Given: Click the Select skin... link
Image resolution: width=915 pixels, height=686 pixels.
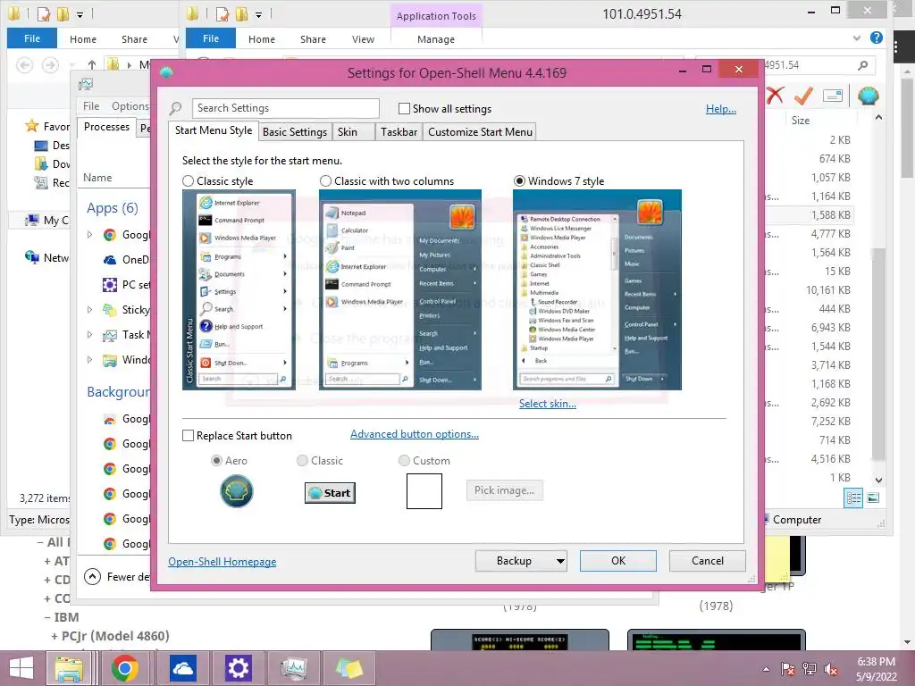Looking at the screenshot, I should coord(548,404).
